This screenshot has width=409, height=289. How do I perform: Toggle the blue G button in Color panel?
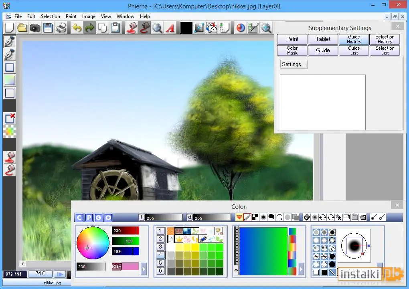click(99, 218)
